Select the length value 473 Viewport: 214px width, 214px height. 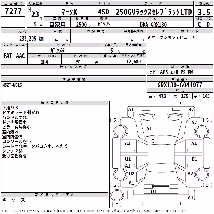(162, 96)
